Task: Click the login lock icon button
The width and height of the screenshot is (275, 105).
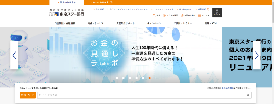Action: click(x=217, y=12)
